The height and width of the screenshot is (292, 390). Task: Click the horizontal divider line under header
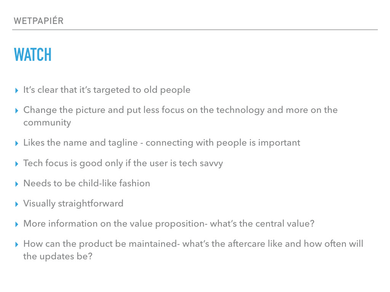pyautogui.click(x=195, y=30)
